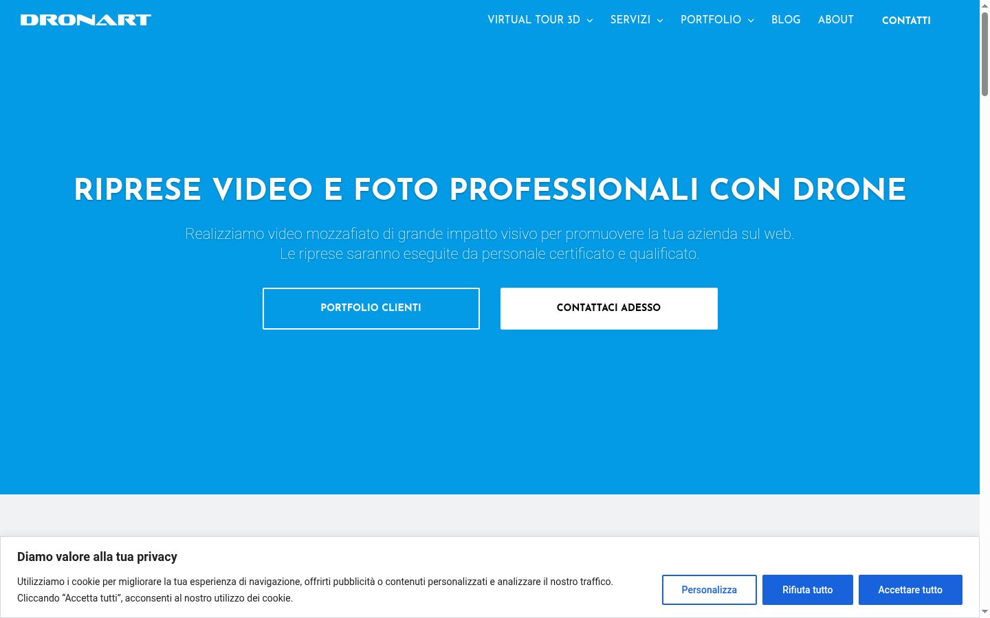Open the Virtual Tour 3D menu item

pyautogui.click(x=533, y=20)
